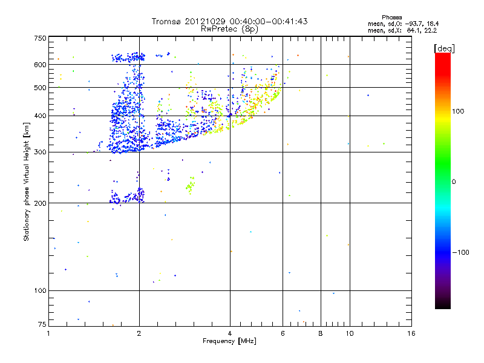Click the y-axis tick '600'

coord(40,65)
